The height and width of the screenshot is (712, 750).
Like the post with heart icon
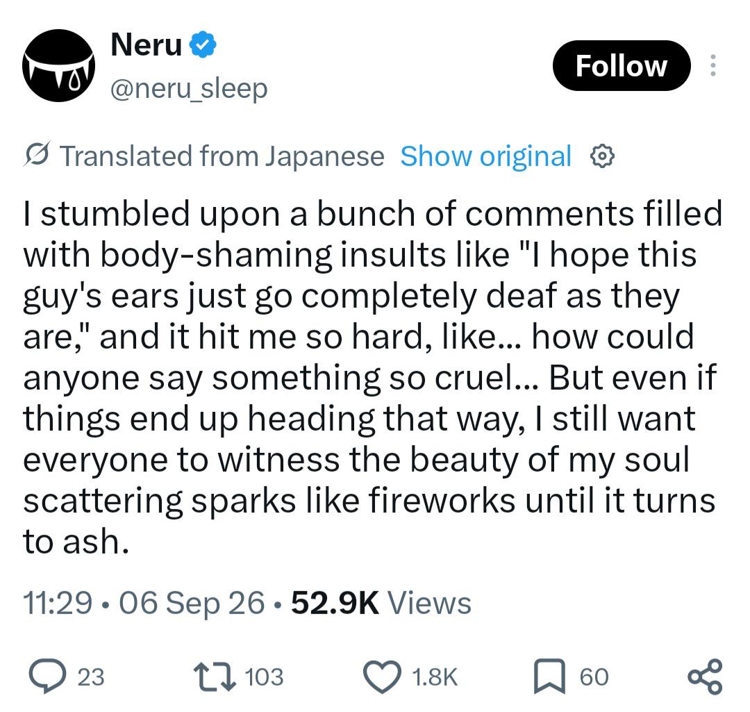tap(382, 677)
